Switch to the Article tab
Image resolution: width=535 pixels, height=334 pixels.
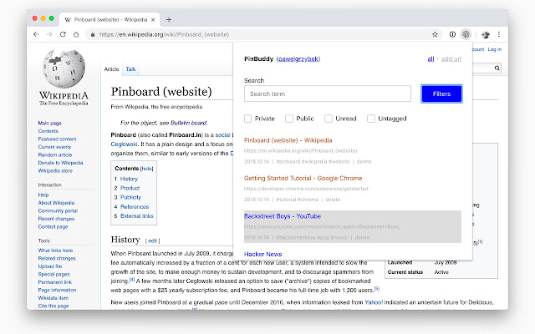[x=111, y=68]
